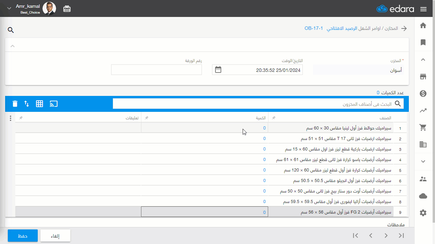
Task: Collapse the sidebar section with the up chevron
Action: [423, 60]
